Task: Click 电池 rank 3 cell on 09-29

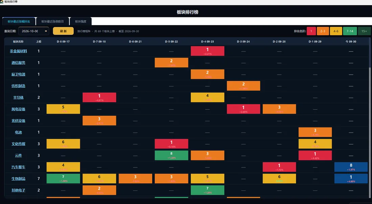Action: pos(315,132)
